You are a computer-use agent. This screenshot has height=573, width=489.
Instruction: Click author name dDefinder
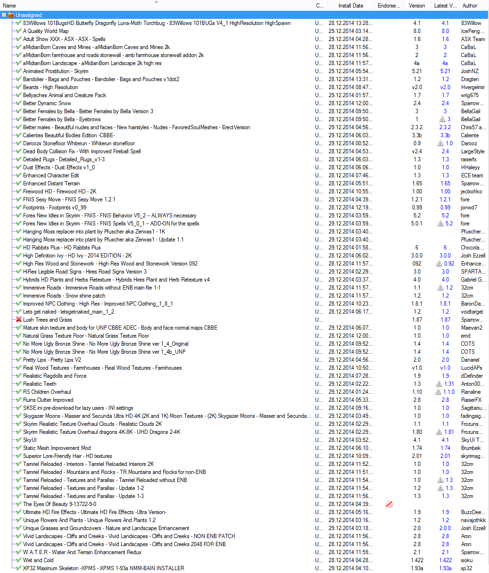[472, 376]
